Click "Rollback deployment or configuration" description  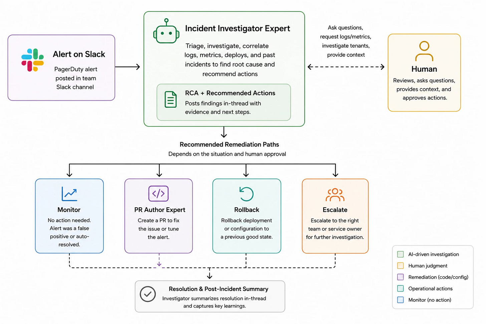click(246, 229)
